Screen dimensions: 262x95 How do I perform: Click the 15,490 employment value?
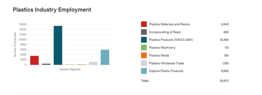click(224, 40)
